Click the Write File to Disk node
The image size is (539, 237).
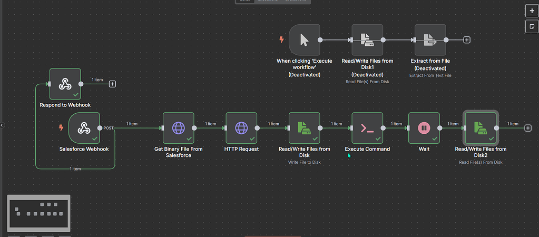click(305, 127)
